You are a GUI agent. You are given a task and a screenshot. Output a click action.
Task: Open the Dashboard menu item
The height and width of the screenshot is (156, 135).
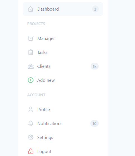tap(63, 9)
